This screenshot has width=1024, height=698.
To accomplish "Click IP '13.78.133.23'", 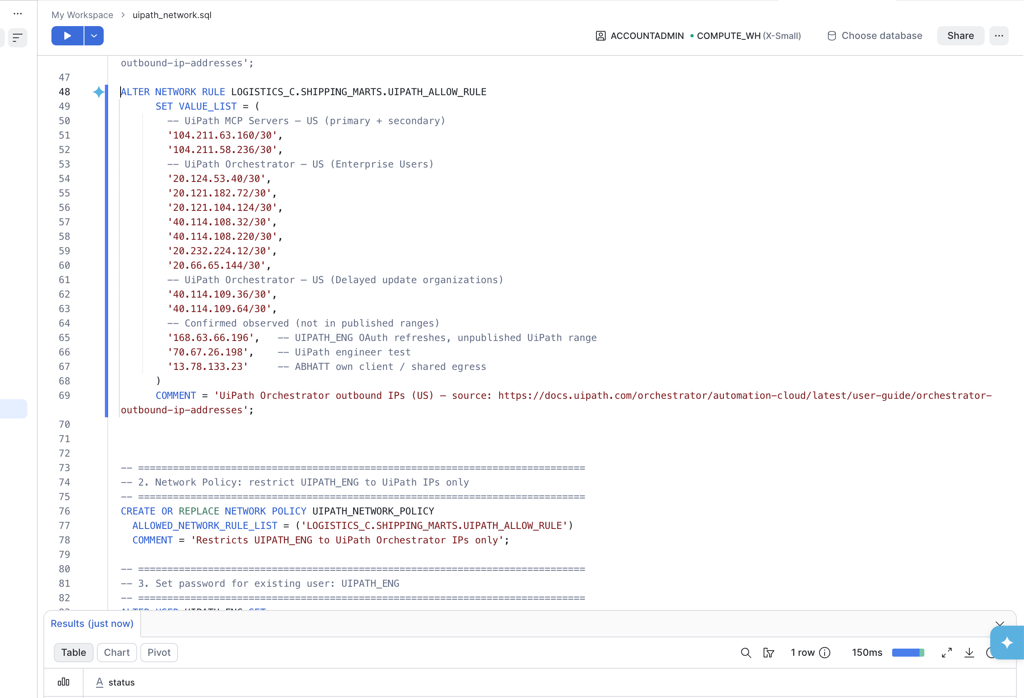I will click(207, 366).
